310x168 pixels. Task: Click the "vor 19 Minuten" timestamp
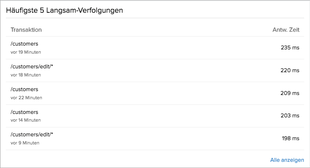point(26,52)
